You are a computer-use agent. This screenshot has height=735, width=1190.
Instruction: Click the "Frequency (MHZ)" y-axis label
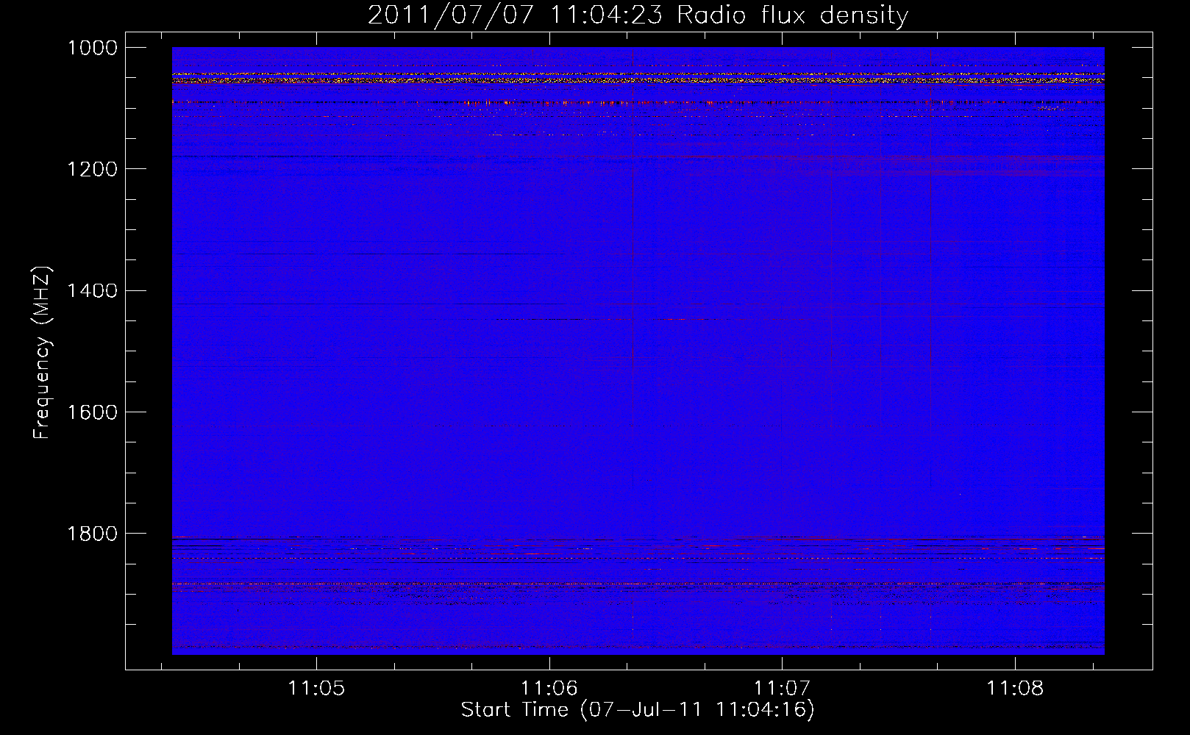[x=42, y=353]
